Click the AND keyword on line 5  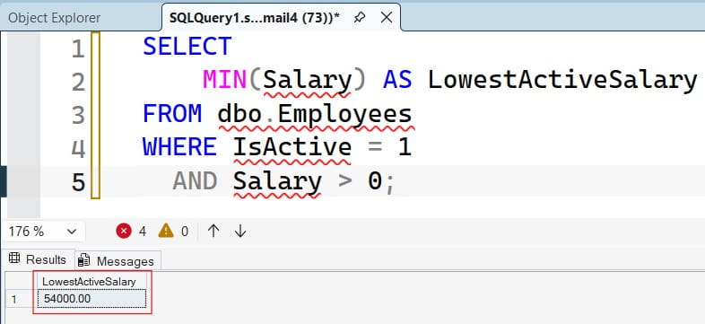(195, 181)
